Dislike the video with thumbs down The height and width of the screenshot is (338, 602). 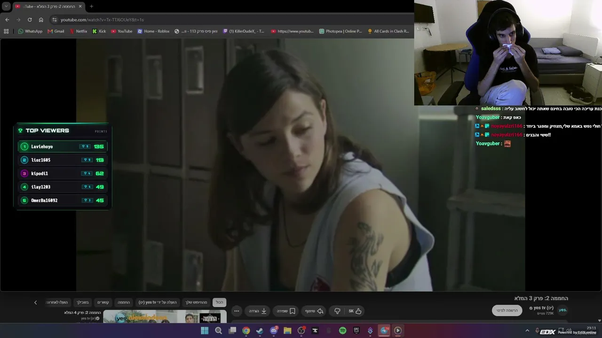click(337, 311)
